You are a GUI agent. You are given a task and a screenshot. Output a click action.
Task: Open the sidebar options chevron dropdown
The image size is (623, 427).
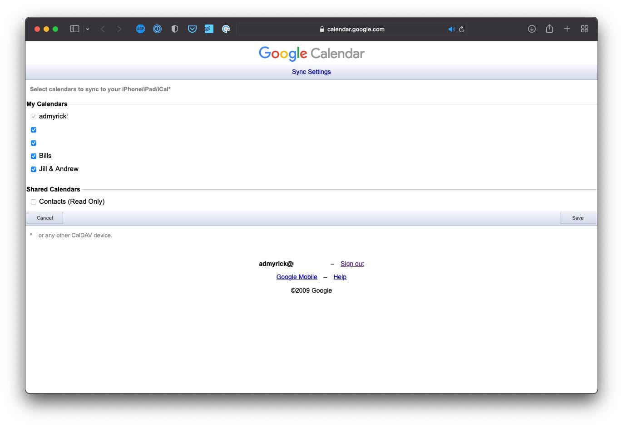(x=88, y=29)
